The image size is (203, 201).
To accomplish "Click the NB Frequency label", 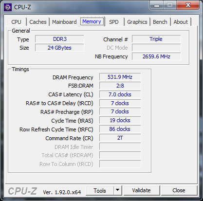I will click(111, 56).
